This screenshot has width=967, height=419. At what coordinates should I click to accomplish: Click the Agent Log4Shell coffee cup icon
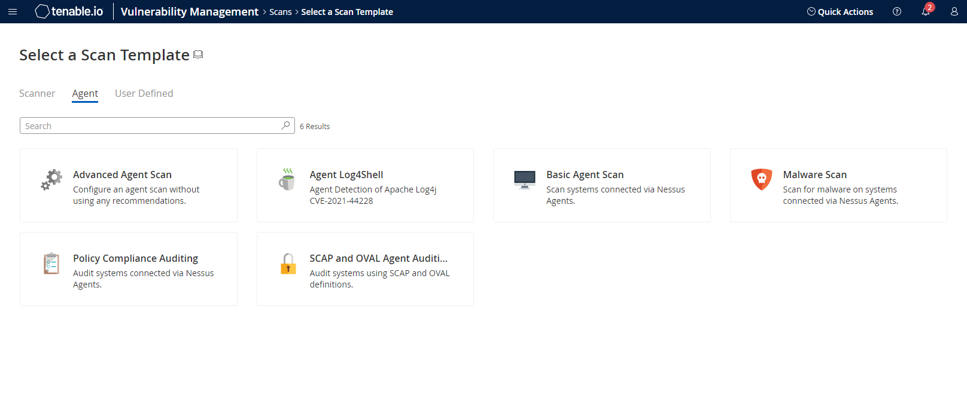click(288, 179)
